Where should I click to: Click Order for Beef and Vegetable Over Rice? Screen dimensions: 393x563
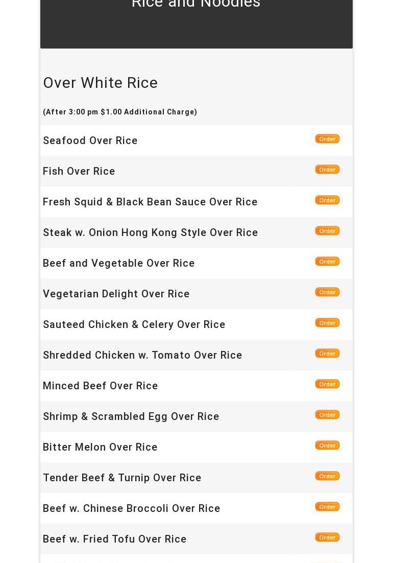[327, 262]
